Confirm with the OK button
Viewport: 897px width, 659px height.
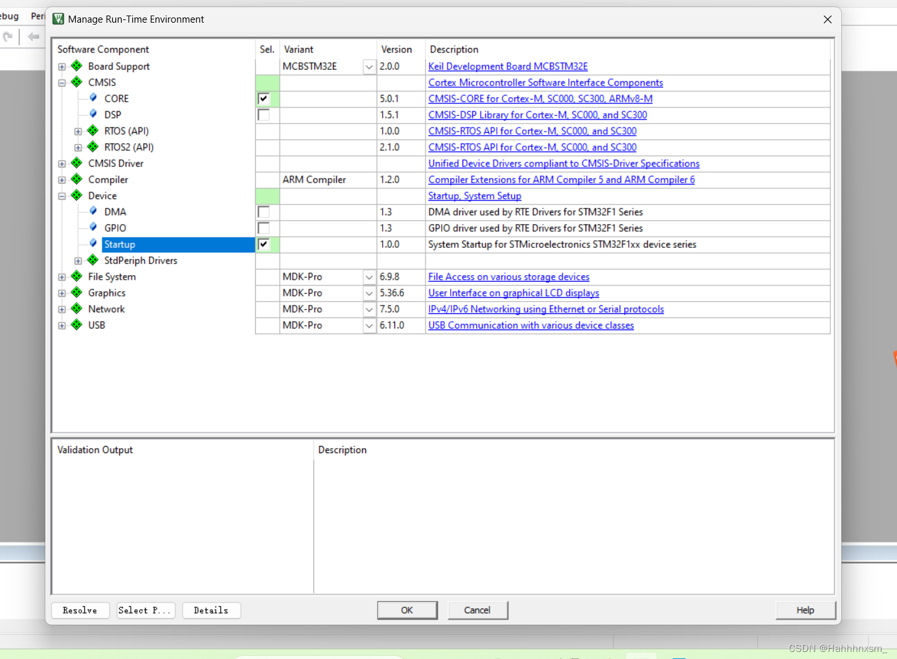(x=407, y=610)
